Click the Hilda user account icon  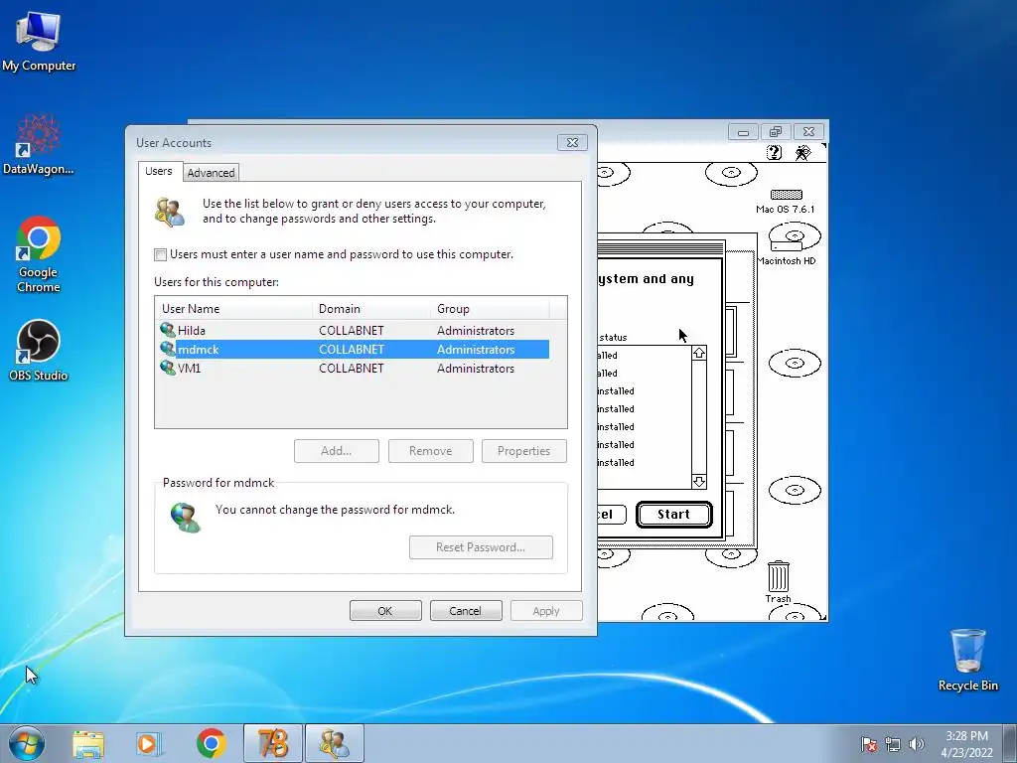(x=167, y=330)
